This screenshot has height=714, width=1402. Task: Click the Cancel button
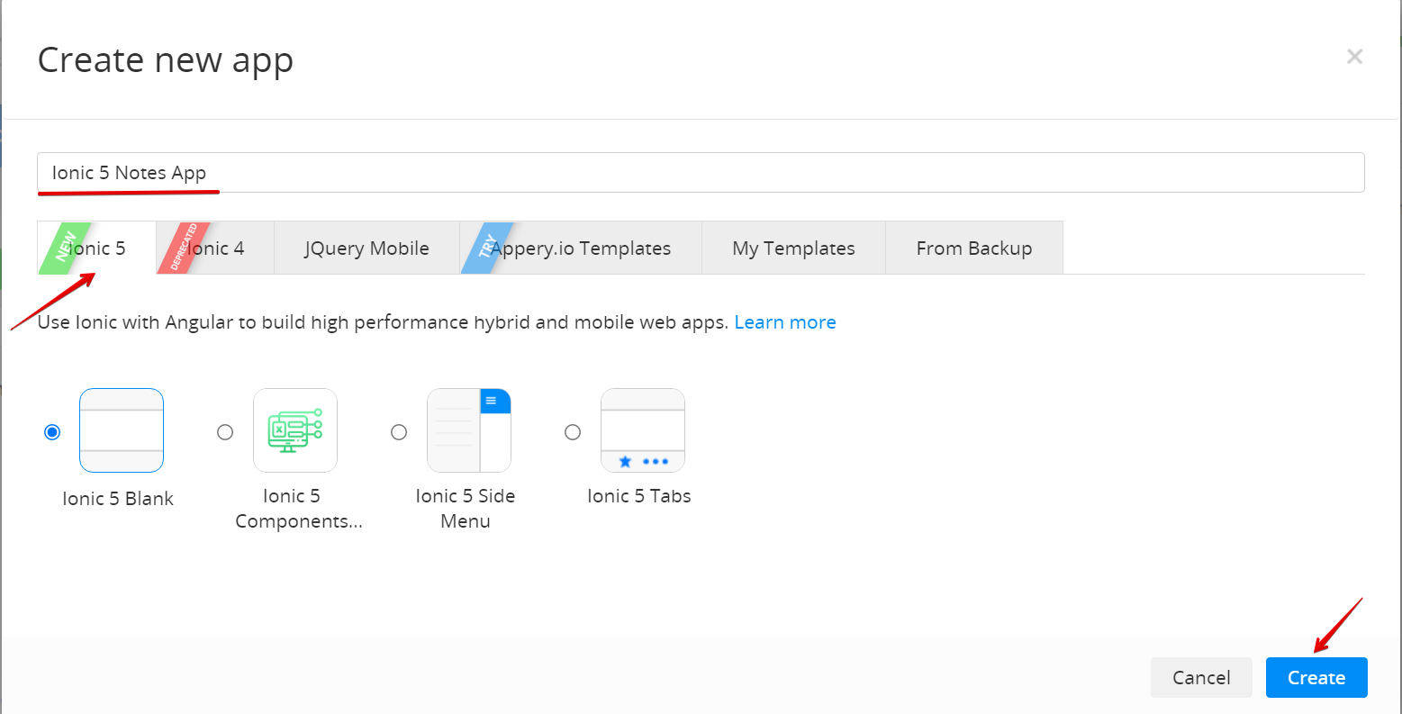click(x=1201, y=678)
